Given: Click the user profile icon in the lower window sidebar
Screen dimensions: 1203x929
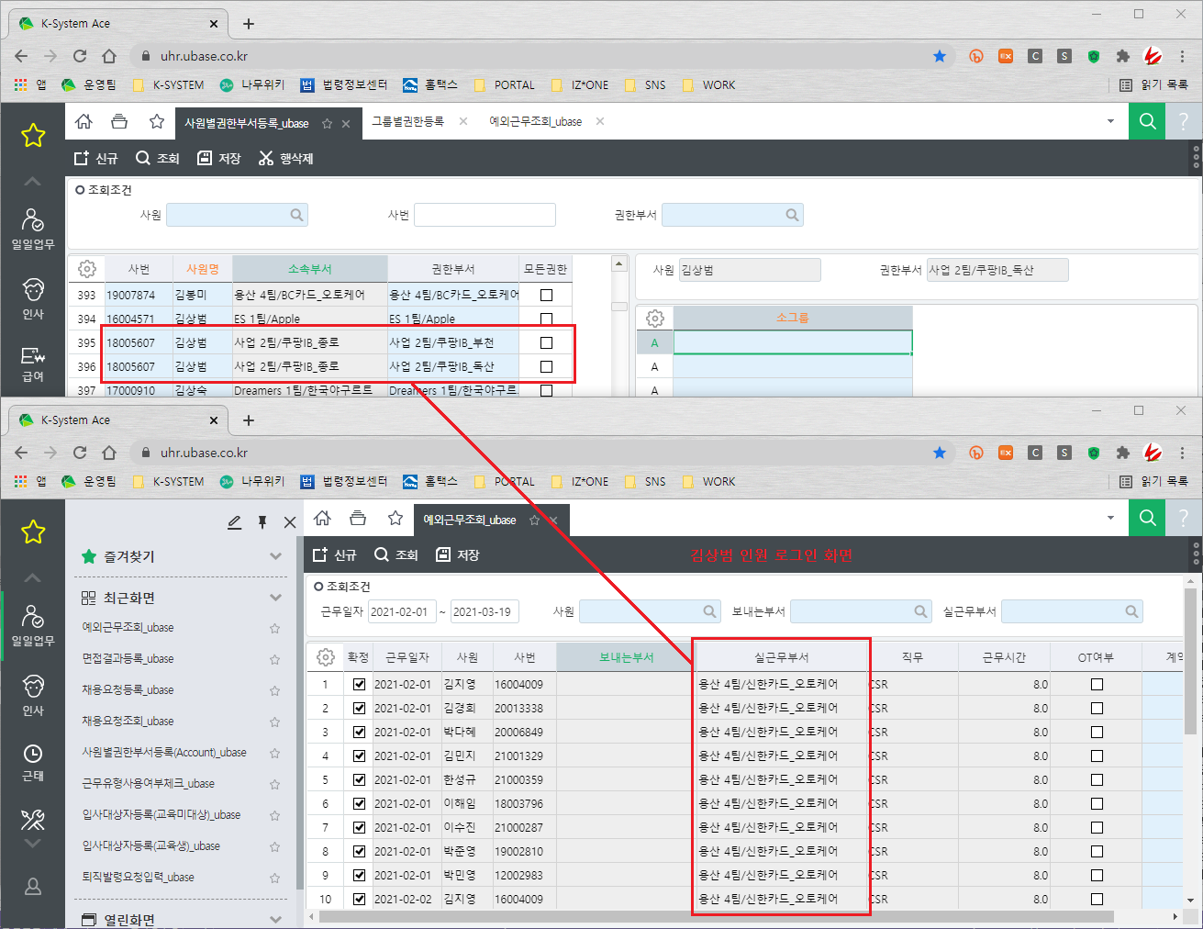Looking at the screenshot, I should tap(33, 887).
